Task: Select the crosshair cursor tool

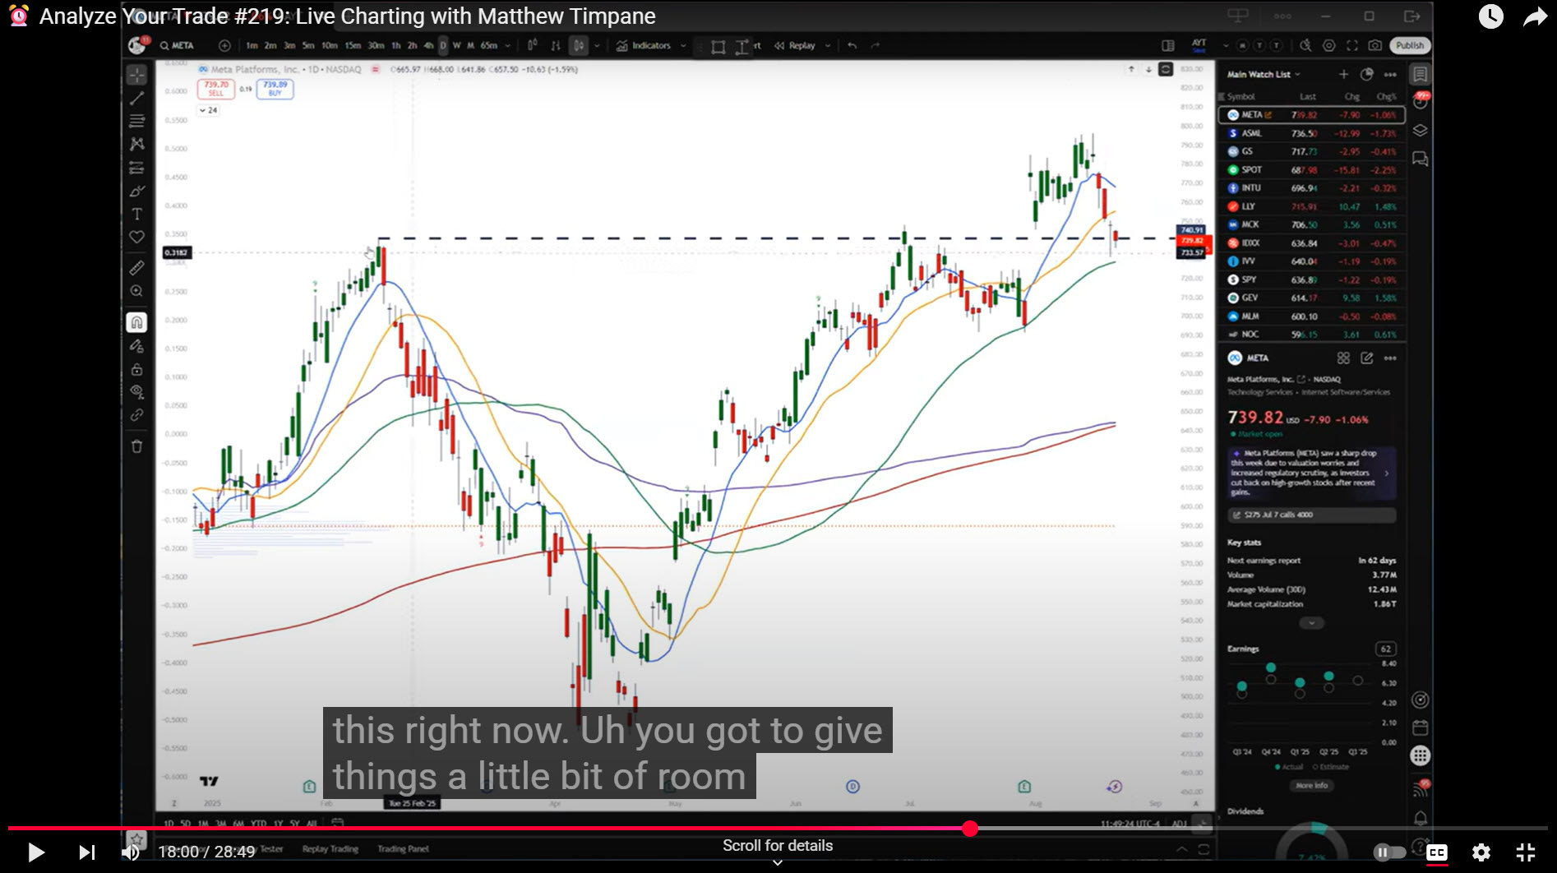Action: (136, 75)
